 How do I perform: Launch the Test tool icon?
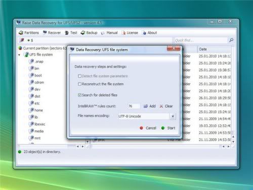67,33
